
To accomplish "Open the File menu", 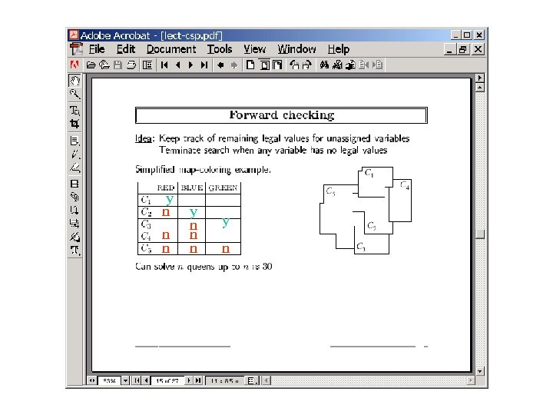I will (x=97, y=49).
